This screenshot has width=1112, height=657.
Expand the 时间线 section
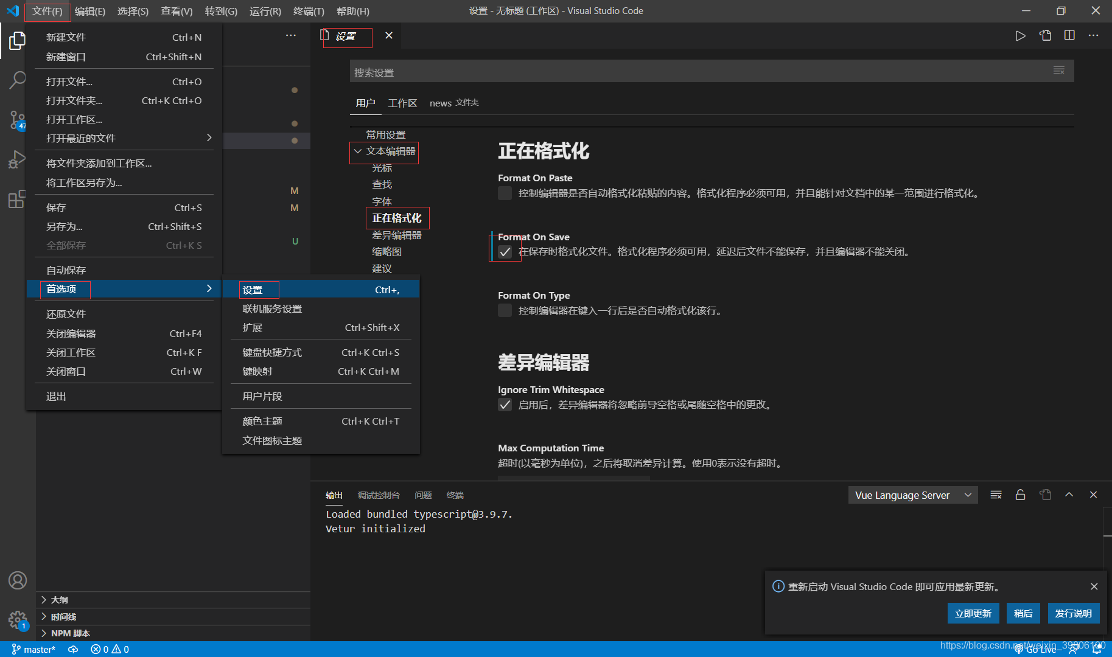click(x=173, y=617)
